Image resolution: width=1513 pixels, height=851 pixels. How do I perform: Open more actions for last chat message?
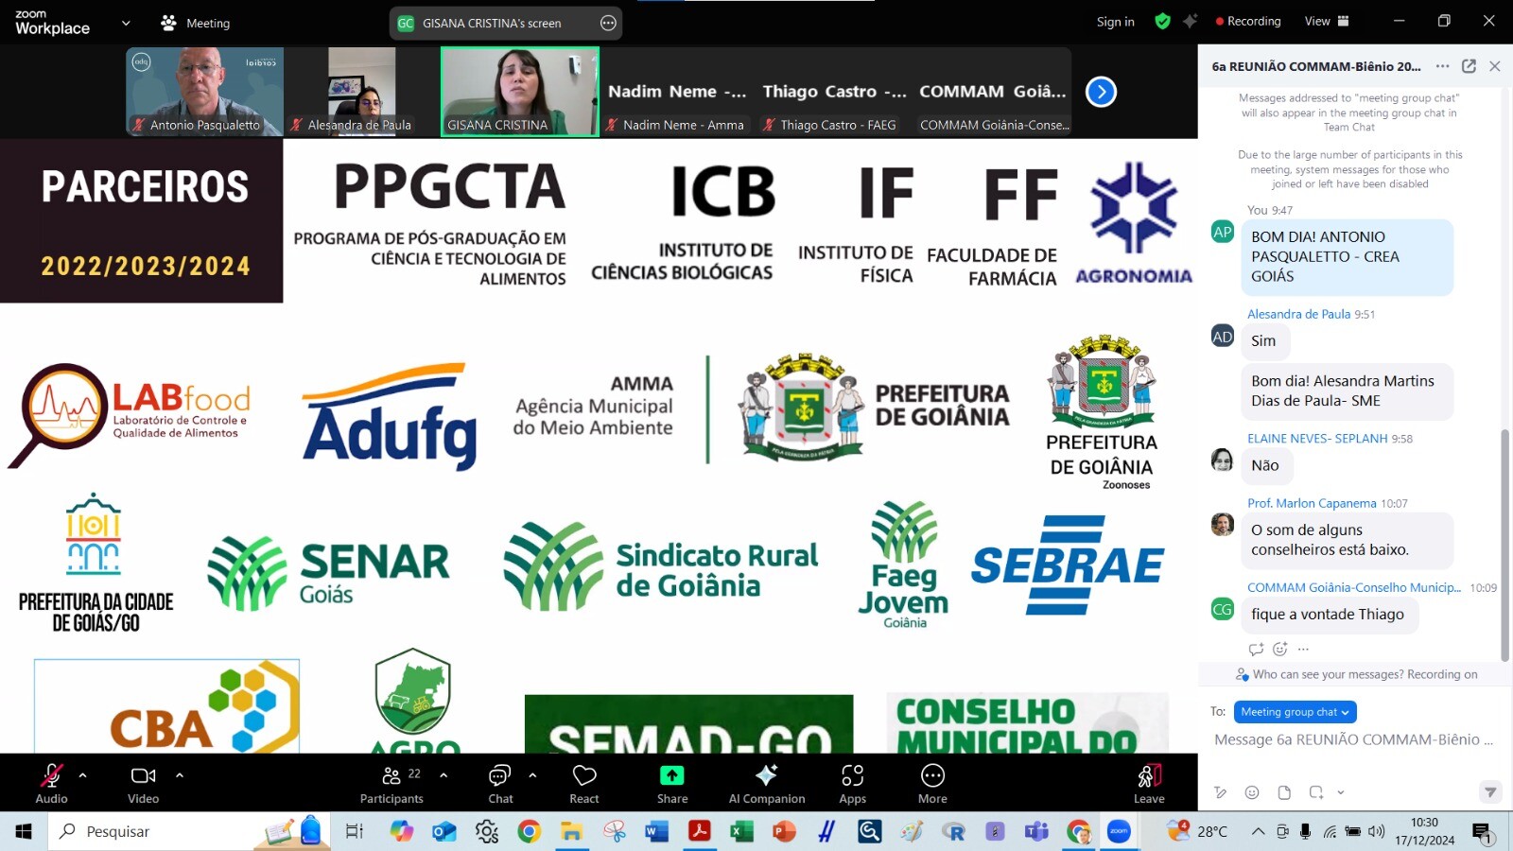(x=1303, y=650)
